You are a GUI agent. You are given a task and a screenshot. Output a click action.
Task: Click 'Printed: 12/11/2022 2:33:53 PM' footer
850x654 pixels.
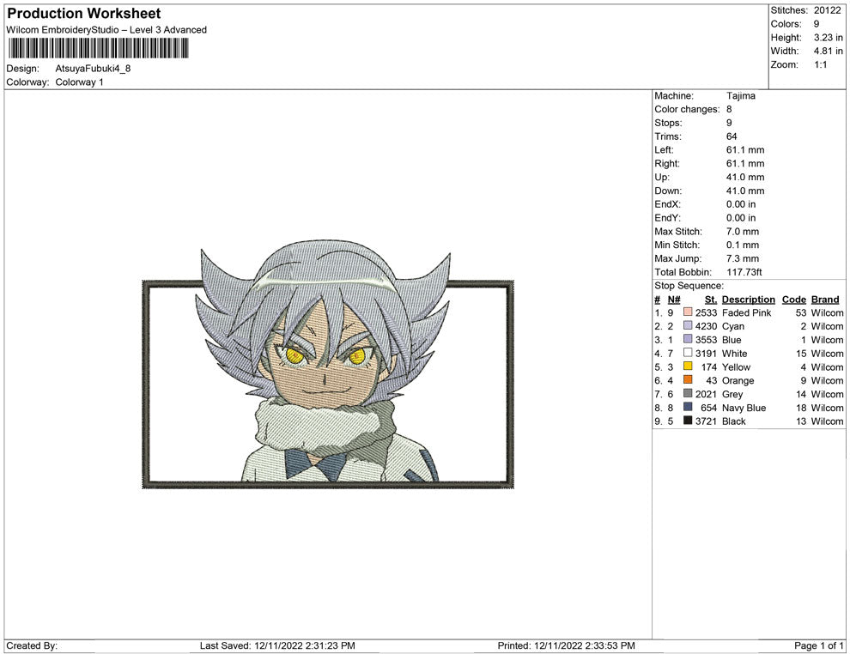tap(567, 645)
